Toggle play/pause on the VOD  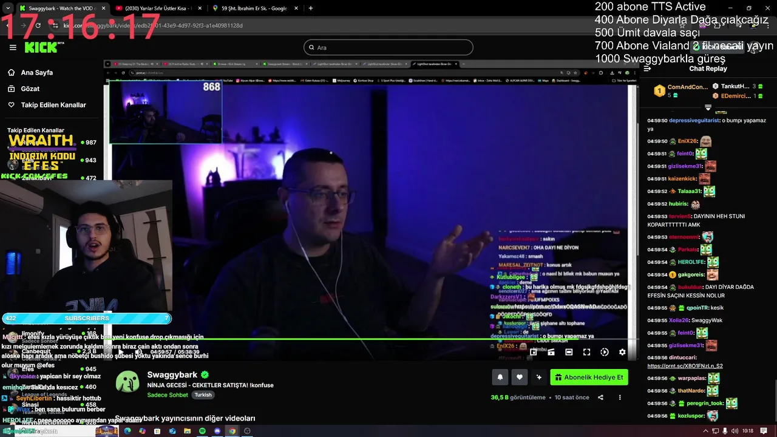pos(120,352)
